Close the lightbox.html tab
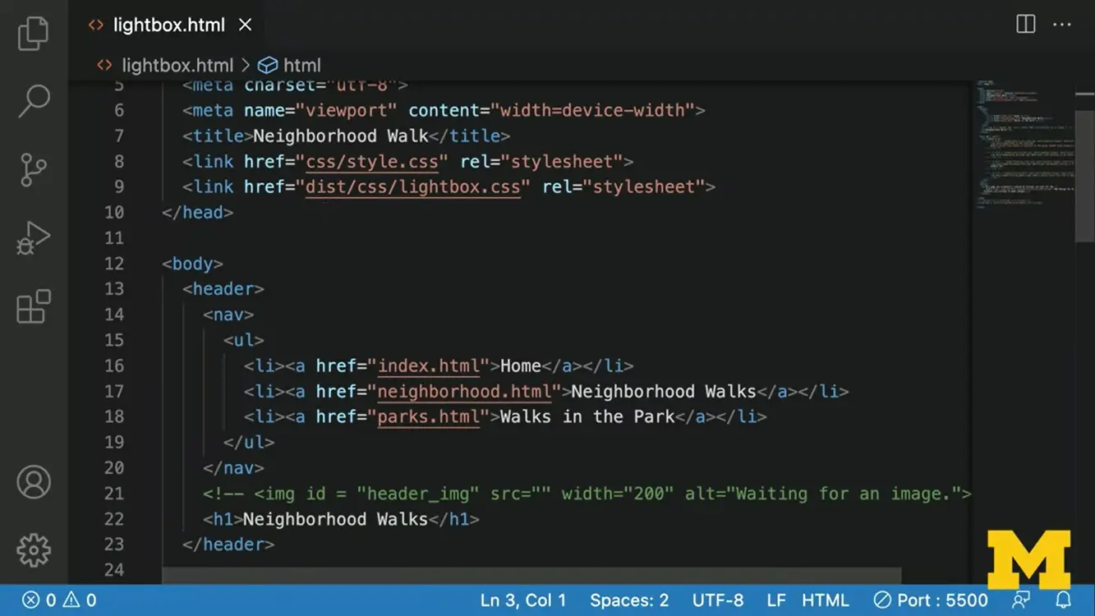1095x616 pixels. click(245, 25)
